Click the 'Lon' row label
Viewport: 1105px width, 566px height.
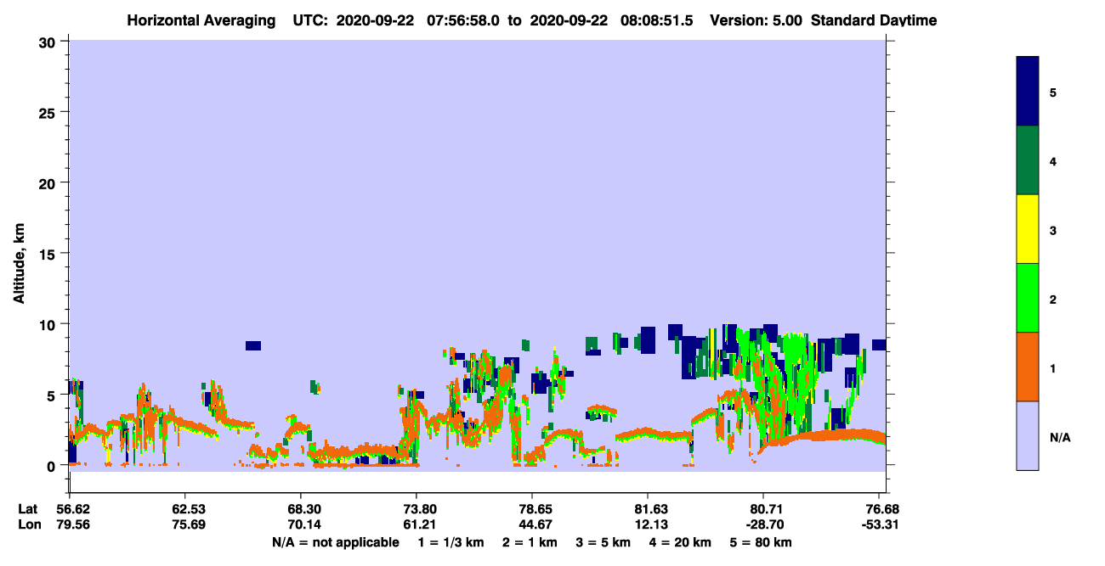29,524
